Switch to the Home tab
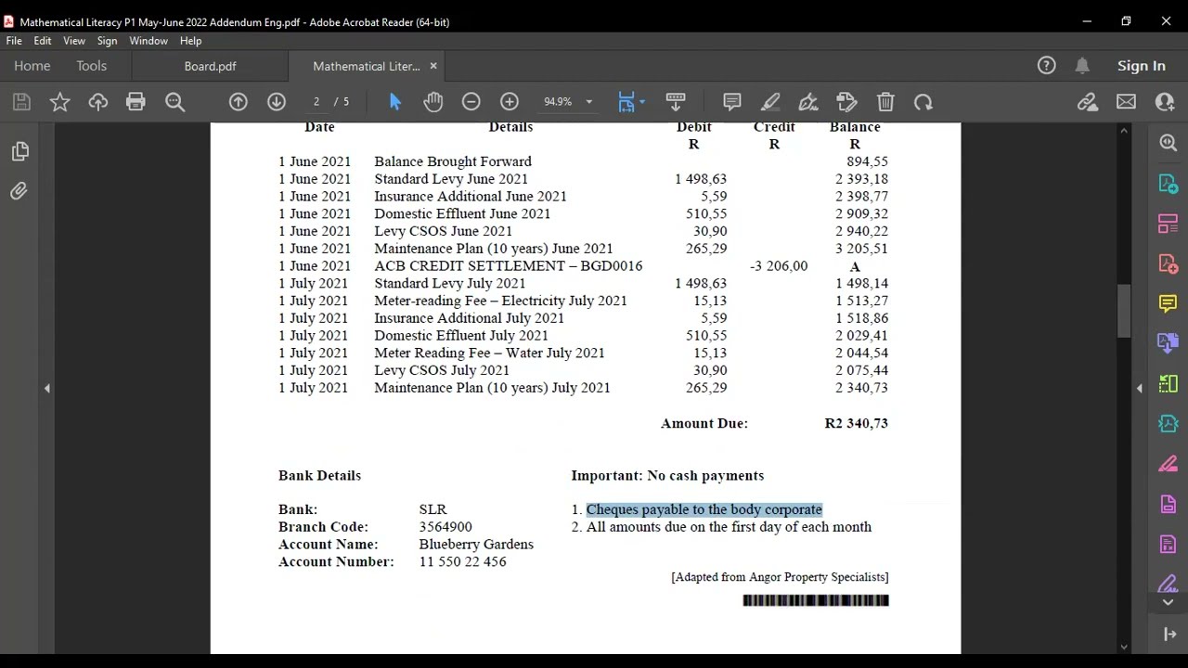Viewport: 1188px width, 668px height. click(x=32, y=66)
